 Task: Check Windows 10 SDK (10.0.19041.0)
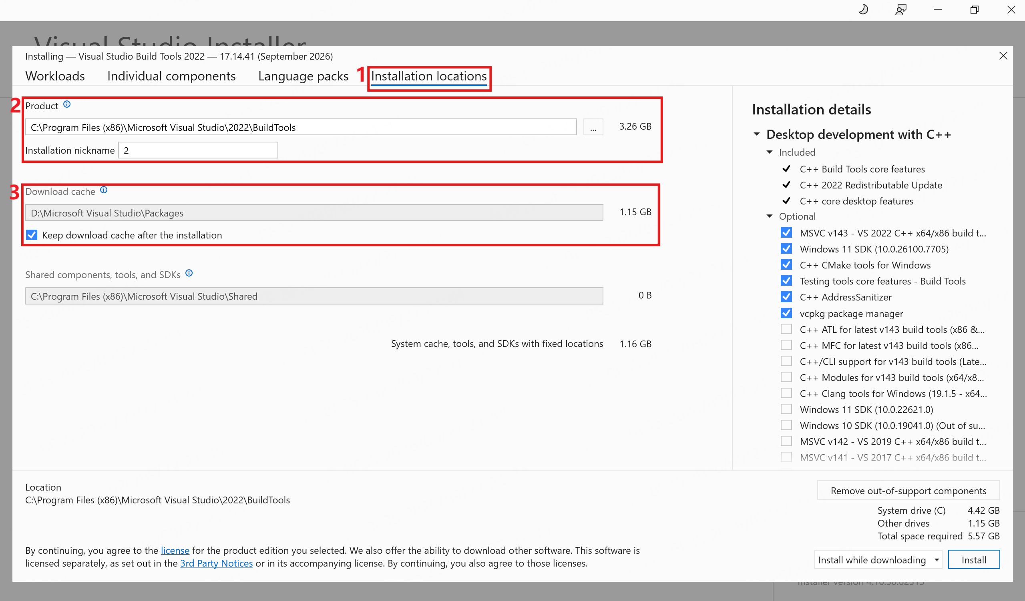pyautogui.click(x=786, y=425)
